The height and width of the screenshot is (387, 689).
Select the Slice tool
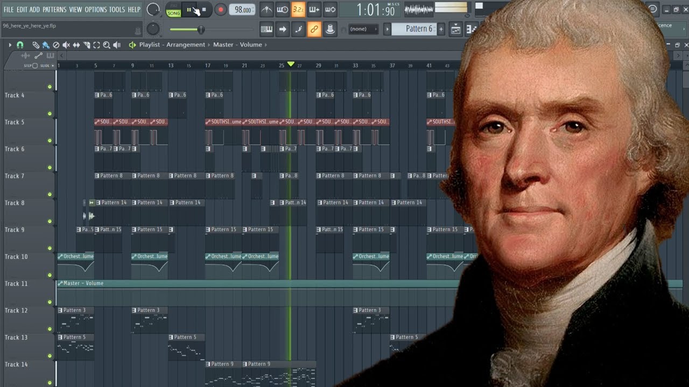coord(87,45)
